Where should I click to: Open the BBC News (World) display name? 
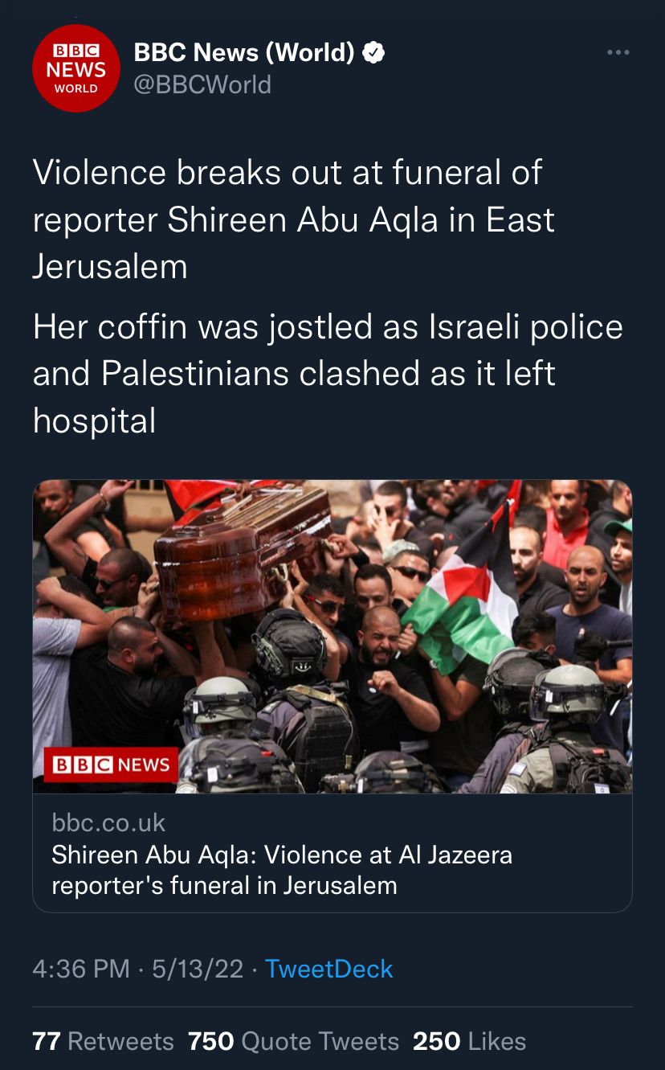click(243, 53)
